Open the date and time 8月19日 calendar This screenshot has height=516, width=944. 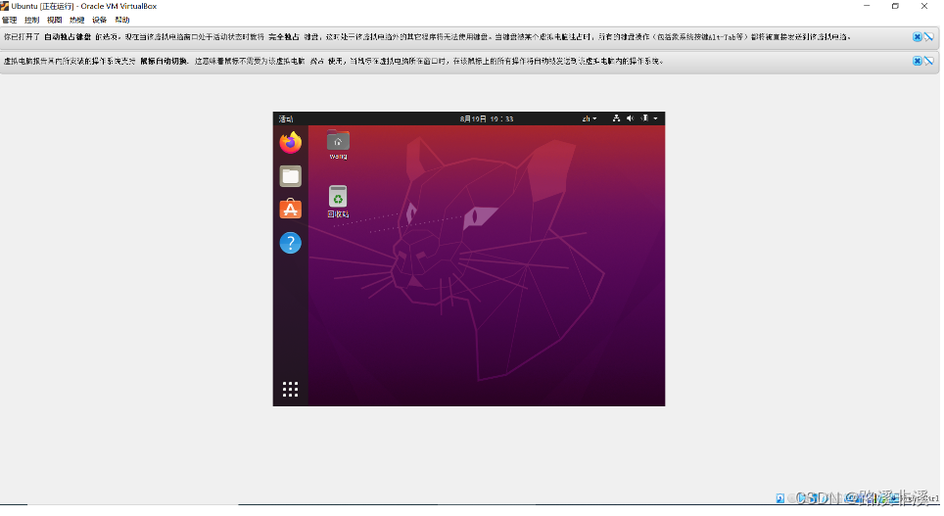(487, 118)
